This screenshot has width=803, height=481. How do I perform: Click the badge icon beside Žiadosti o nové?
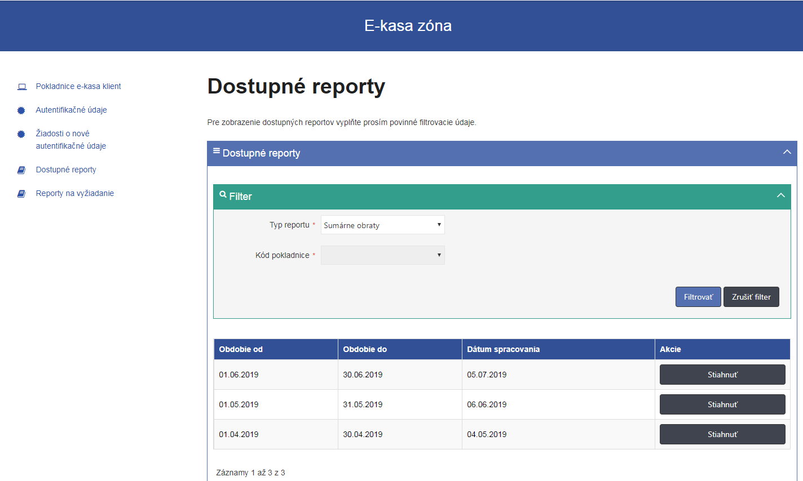pos(21,134)
